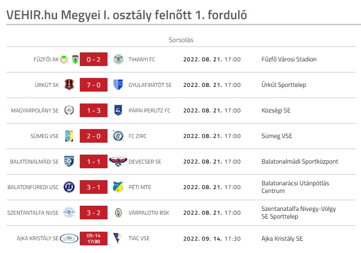Click the Sümeg VSE crest
Viewport: 361px width, 253px height.
click(x=69, y=136)
